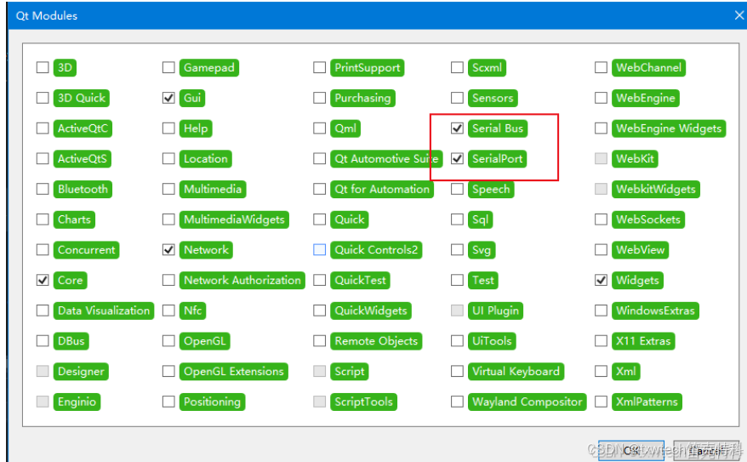
Task: Check the WebSockets box
Action: (601, 220)
